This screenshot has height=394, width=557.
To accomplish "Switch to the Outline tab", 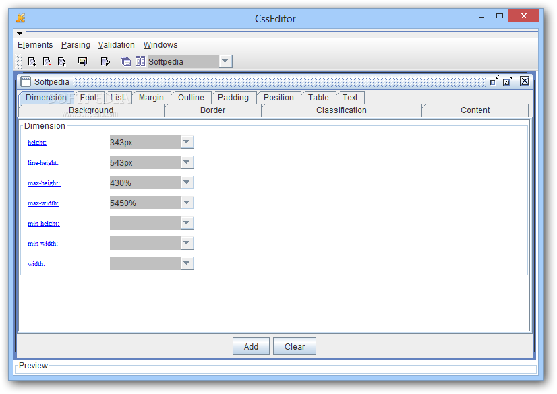I will click(x=191, y=98).
